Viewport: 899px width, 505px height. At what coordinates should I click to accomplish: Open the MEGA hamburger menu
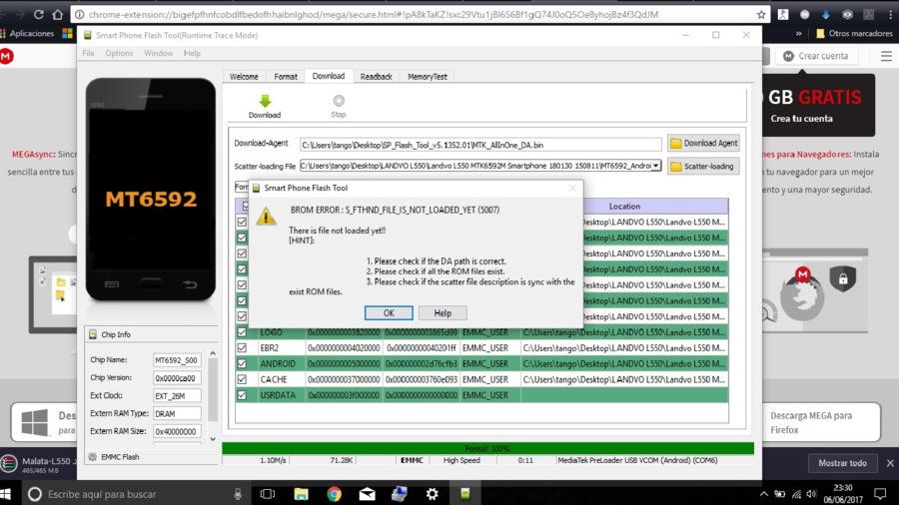coord(886,56)
